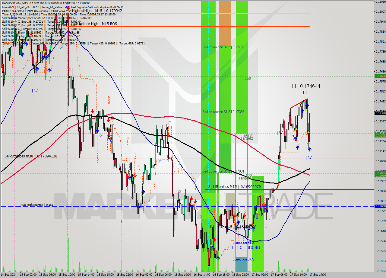The height and width of the screenshot is (278, 386).
Task: Select the I I I 0.174644 wave label
Action: pyautogui.click(x=306, y=86)
